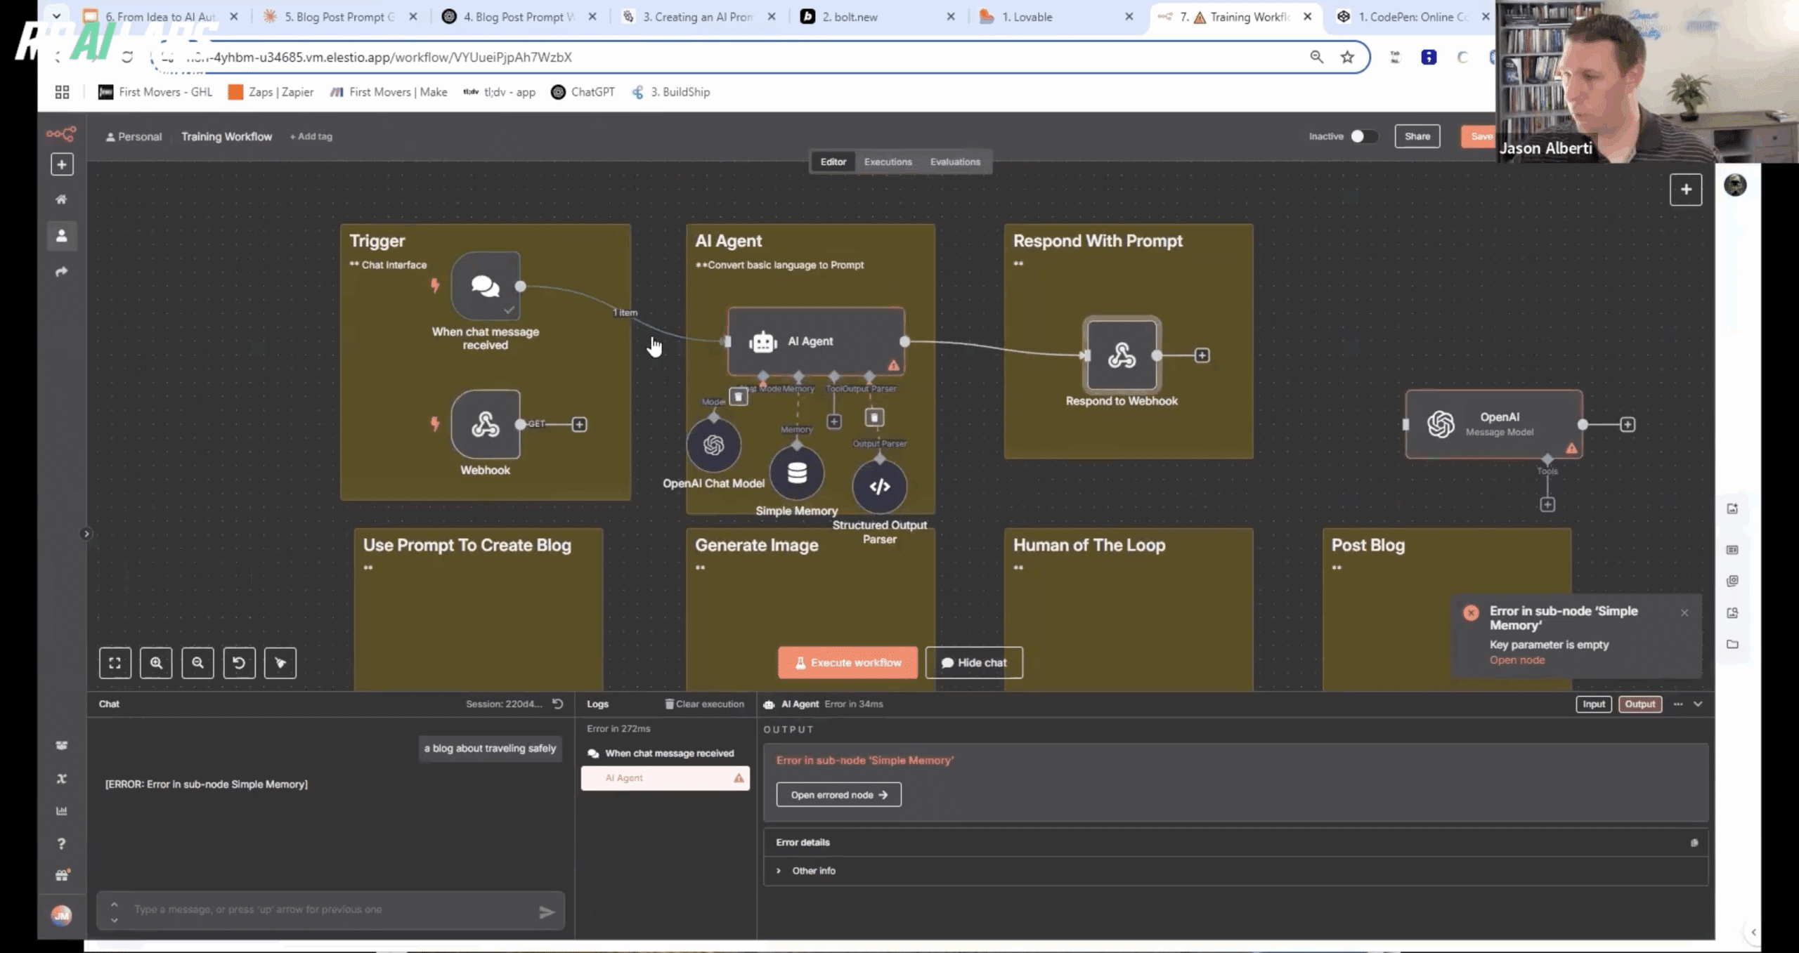Open home icon in left sidebar
Screen dimensions: 1799x953
click(62, 199)
